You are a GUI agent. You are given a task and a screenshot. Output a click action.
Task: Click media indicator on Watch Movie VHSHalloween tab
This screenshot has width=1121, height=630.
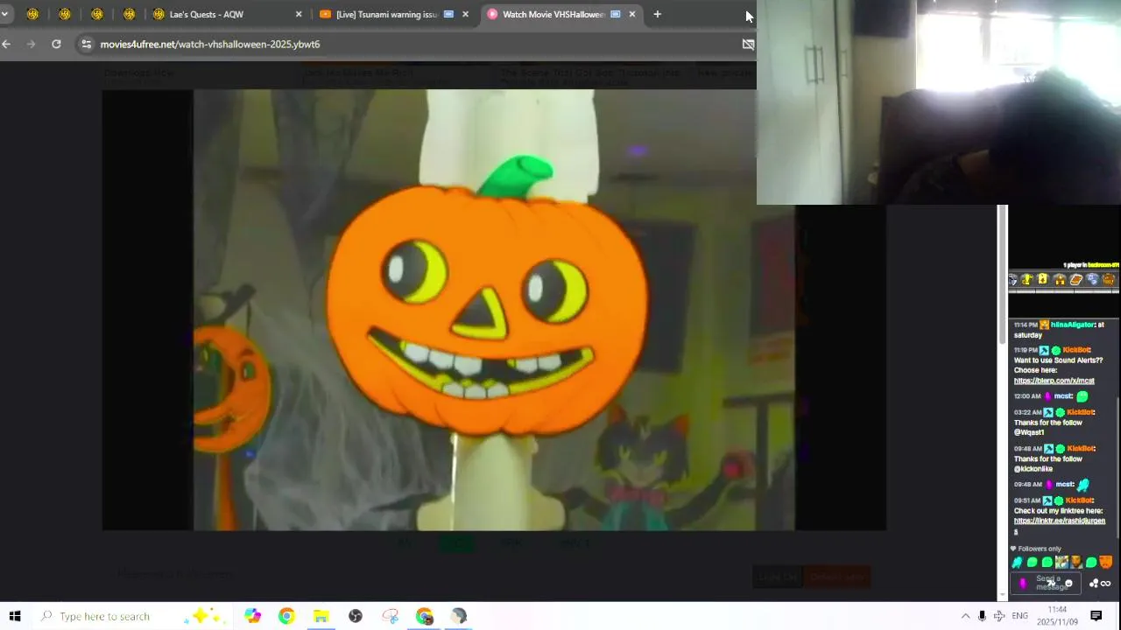click(x=616, y=14)
